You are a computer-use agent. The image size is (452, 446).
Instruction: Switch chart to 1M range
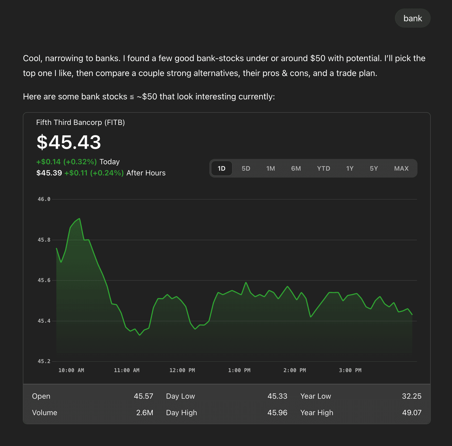[x=271, y=168]
